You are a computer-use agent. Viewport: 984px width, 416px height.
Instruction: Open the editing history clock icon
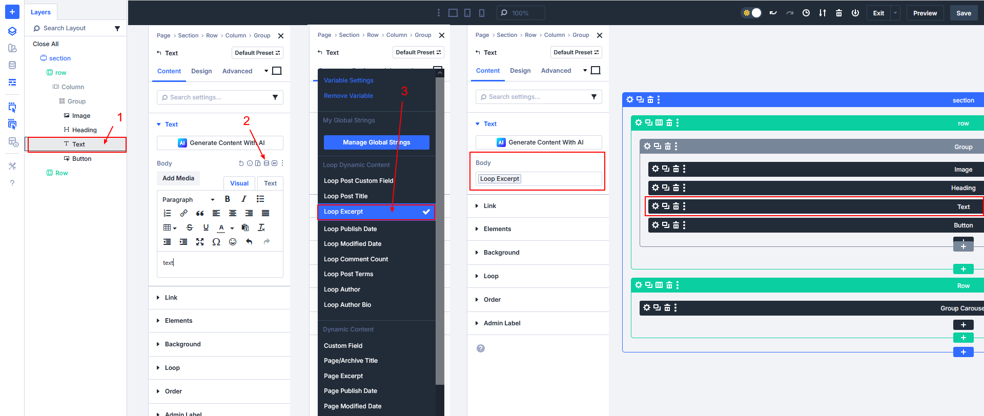(806, 13)
